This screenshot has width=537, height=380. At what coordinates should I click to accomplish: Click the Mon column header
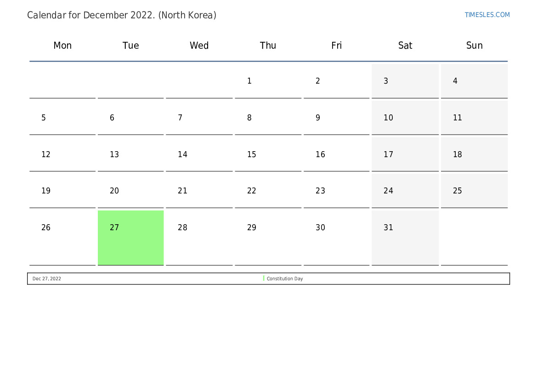point(62,45)
